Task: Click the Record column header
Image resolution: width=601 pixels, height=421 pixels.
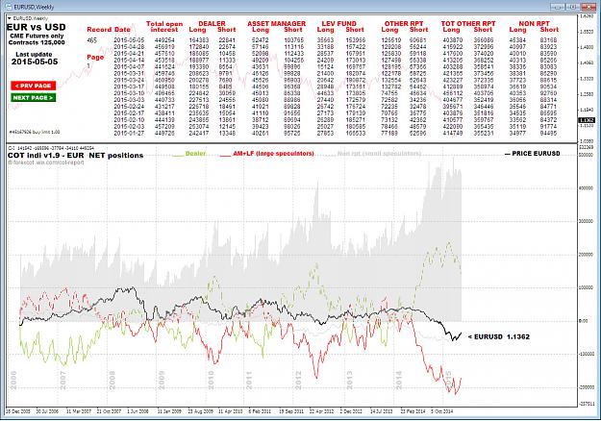Action: (x=99, y=30)
